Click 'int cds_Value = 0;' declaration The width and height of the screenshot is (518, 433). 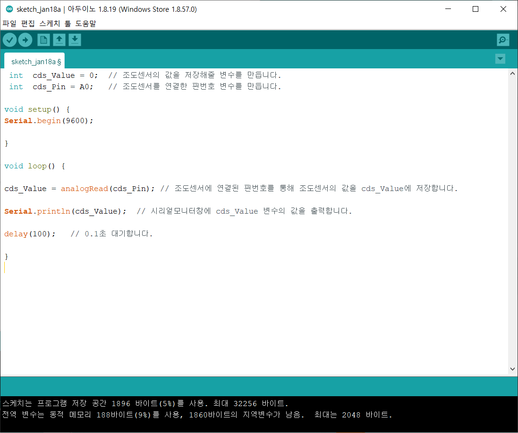tap(53, 75)
